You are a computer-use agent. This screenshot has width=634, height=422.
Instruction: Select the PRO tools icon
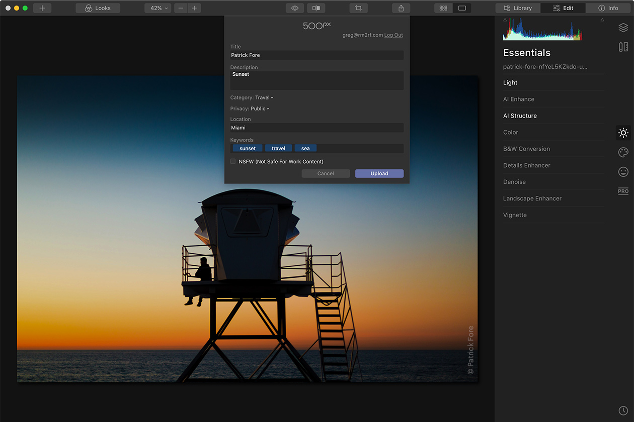[623, 191]
